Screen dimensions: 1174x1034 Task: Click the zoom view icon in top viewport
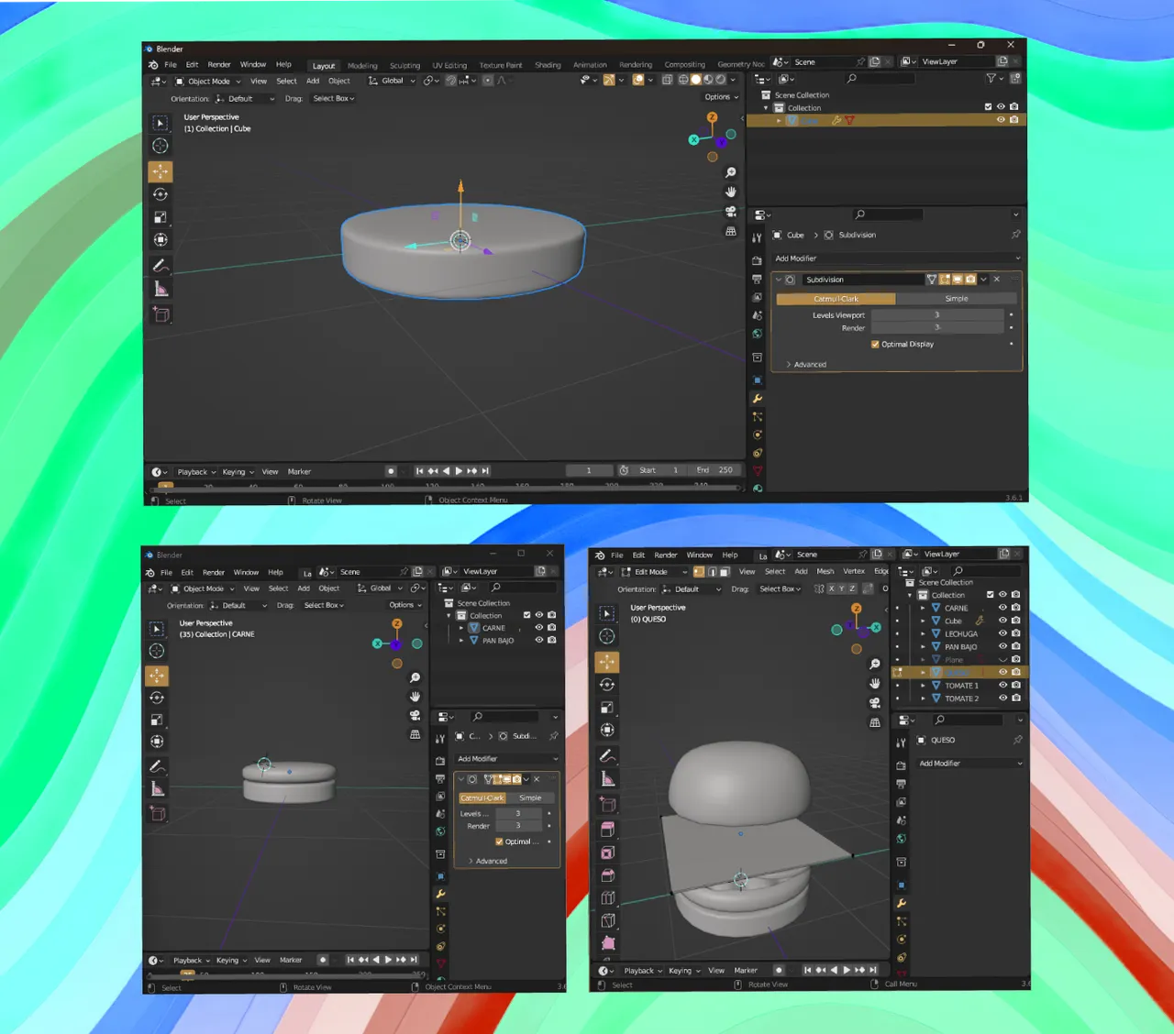pyautogui.click(x=731, y=172)
